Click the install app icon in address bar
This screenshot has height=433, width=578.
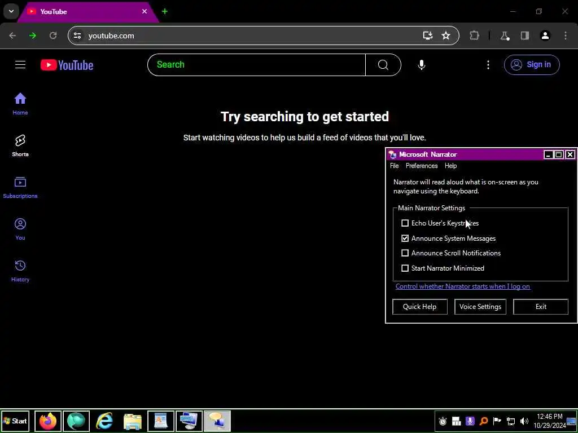tap(428, 36)
